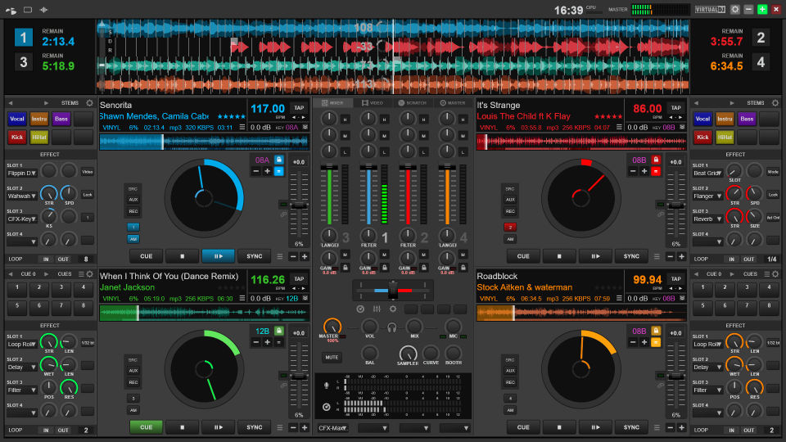The height and width of the screenshot is (442, 786).
Task: Open the Reverb effect dropdown on deck 2
Action: click(707, 219)
